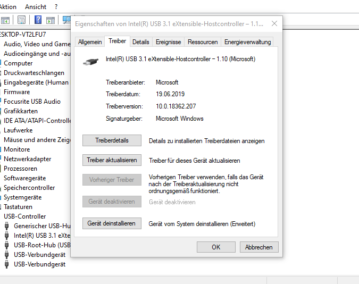The image size is (359, 284).
Task: Select the Netzwerkadapter category
Action: click(28, 159)
